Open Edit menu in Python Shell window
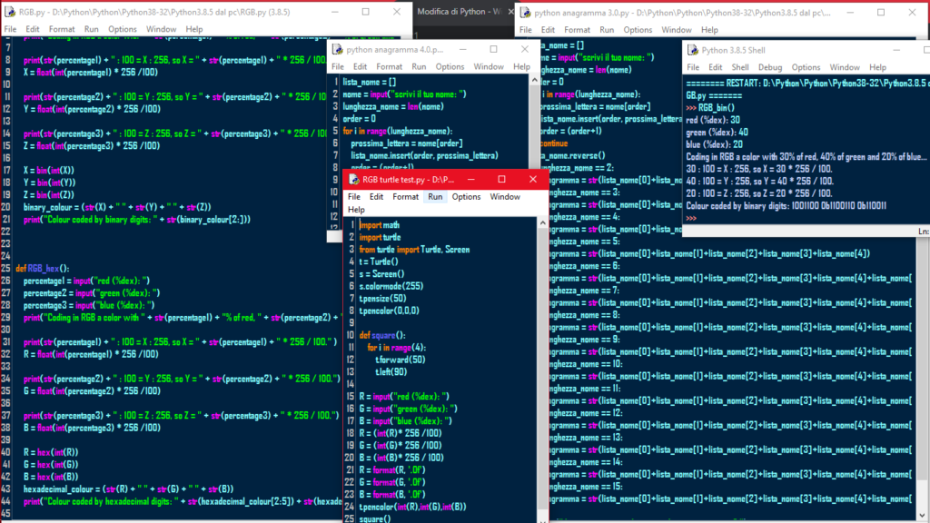Viewport: 930px width, 523px height. 716,67
